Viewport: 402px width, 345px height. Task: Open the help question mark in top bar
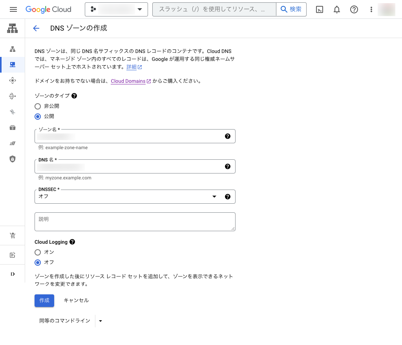(x=354, y=9)
